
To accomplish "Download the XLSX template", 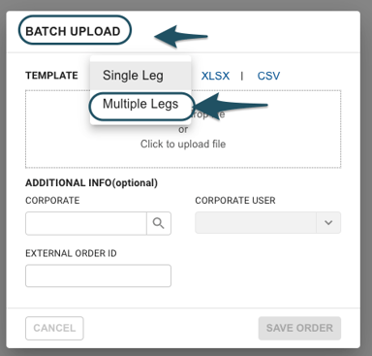I will click(215, 76).
